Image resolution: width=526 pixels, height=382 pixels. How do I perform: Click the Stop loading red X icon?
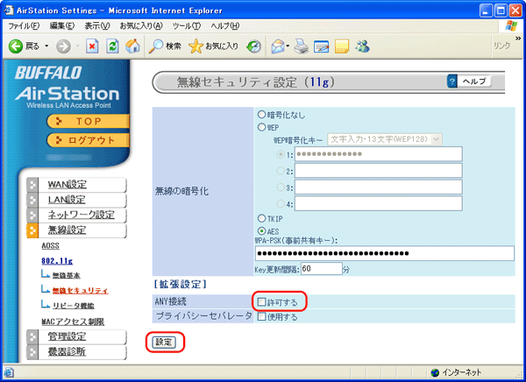pyautogui.click(x=91, y=46)
